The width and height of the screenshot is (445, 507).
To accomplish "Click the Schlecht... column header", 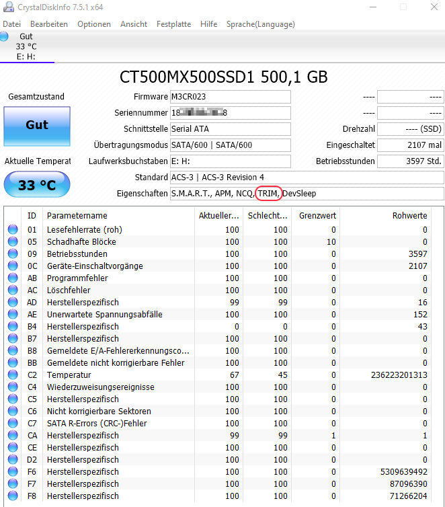I will click(268, 216).
